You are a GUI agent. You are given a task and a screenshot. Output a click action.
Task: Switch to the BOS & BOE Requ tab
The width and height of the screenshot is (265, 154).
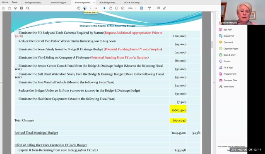click(x=133, y=2)
